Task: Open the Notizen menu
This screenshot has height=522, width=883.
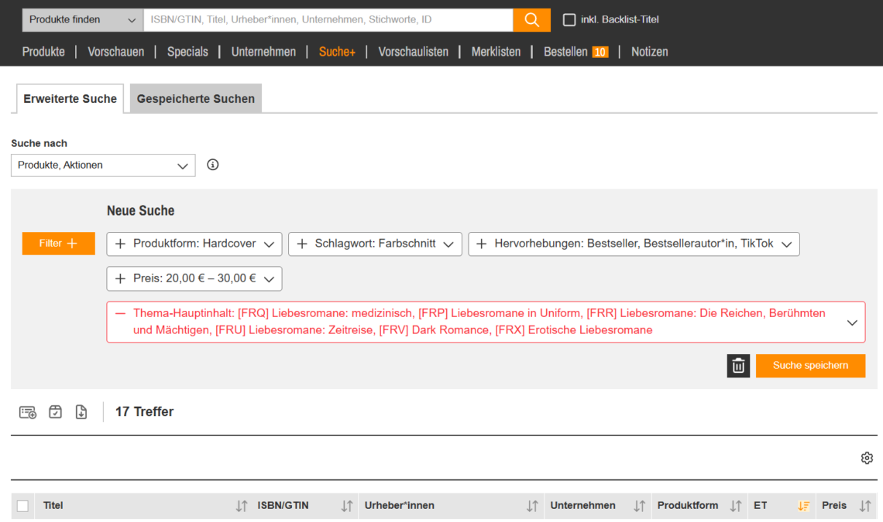Action: 649,52
